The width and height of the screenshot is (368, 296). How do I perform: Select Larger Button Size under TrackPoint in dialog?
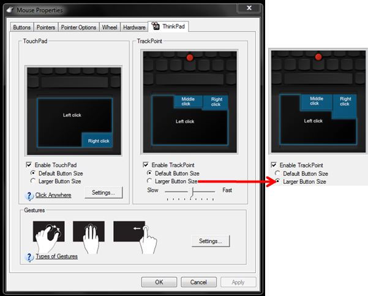[150, 181]
